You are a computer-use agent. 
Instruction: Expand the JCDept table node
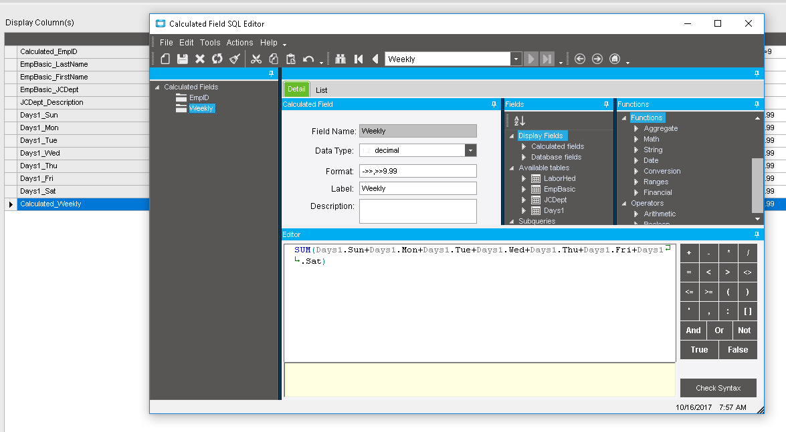click(524, 200)
